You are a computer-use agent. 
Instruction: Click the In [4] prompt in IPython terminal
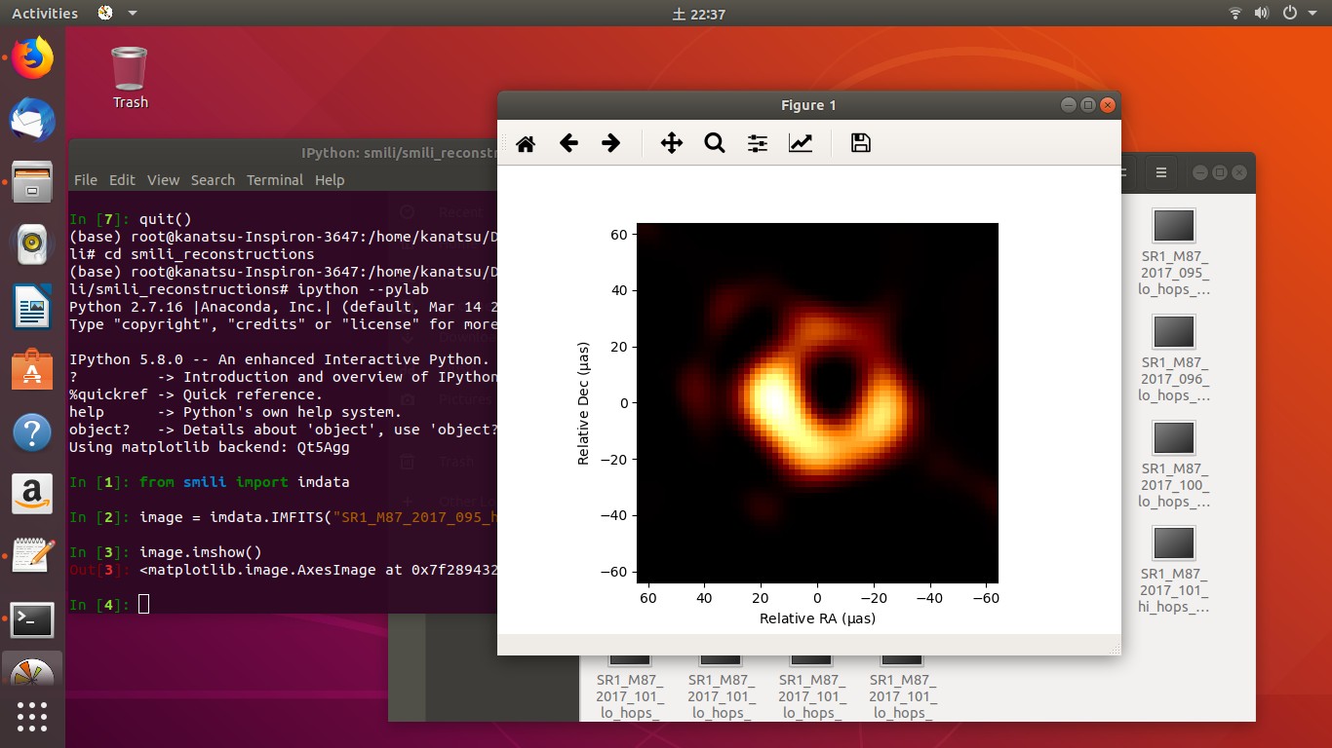pos(100,605)
